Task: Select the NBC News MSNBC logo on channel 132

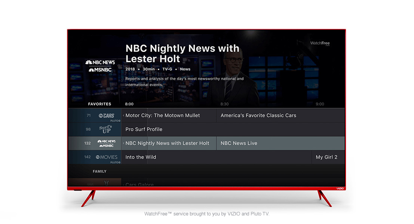Action: (107, 144)
